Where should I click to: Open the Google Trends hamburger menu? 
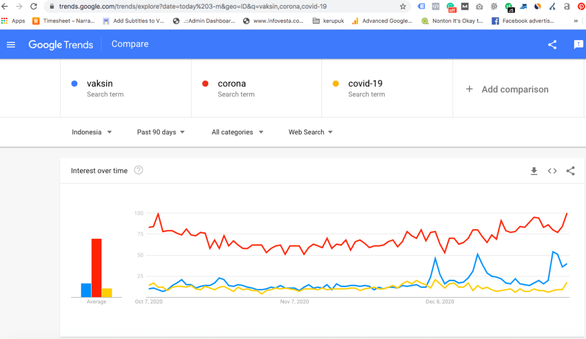coord(11,45)
